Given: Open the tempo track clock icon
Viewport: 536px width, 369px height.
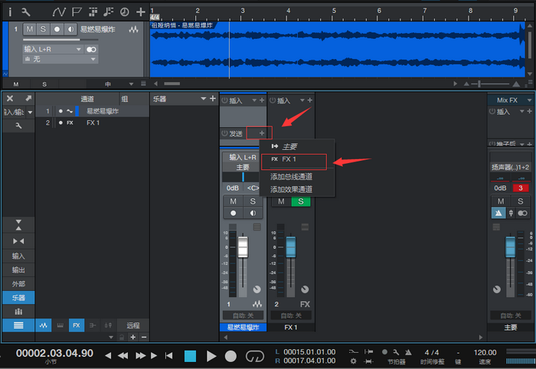Looking at the screenshot, I should click(125, 11).
